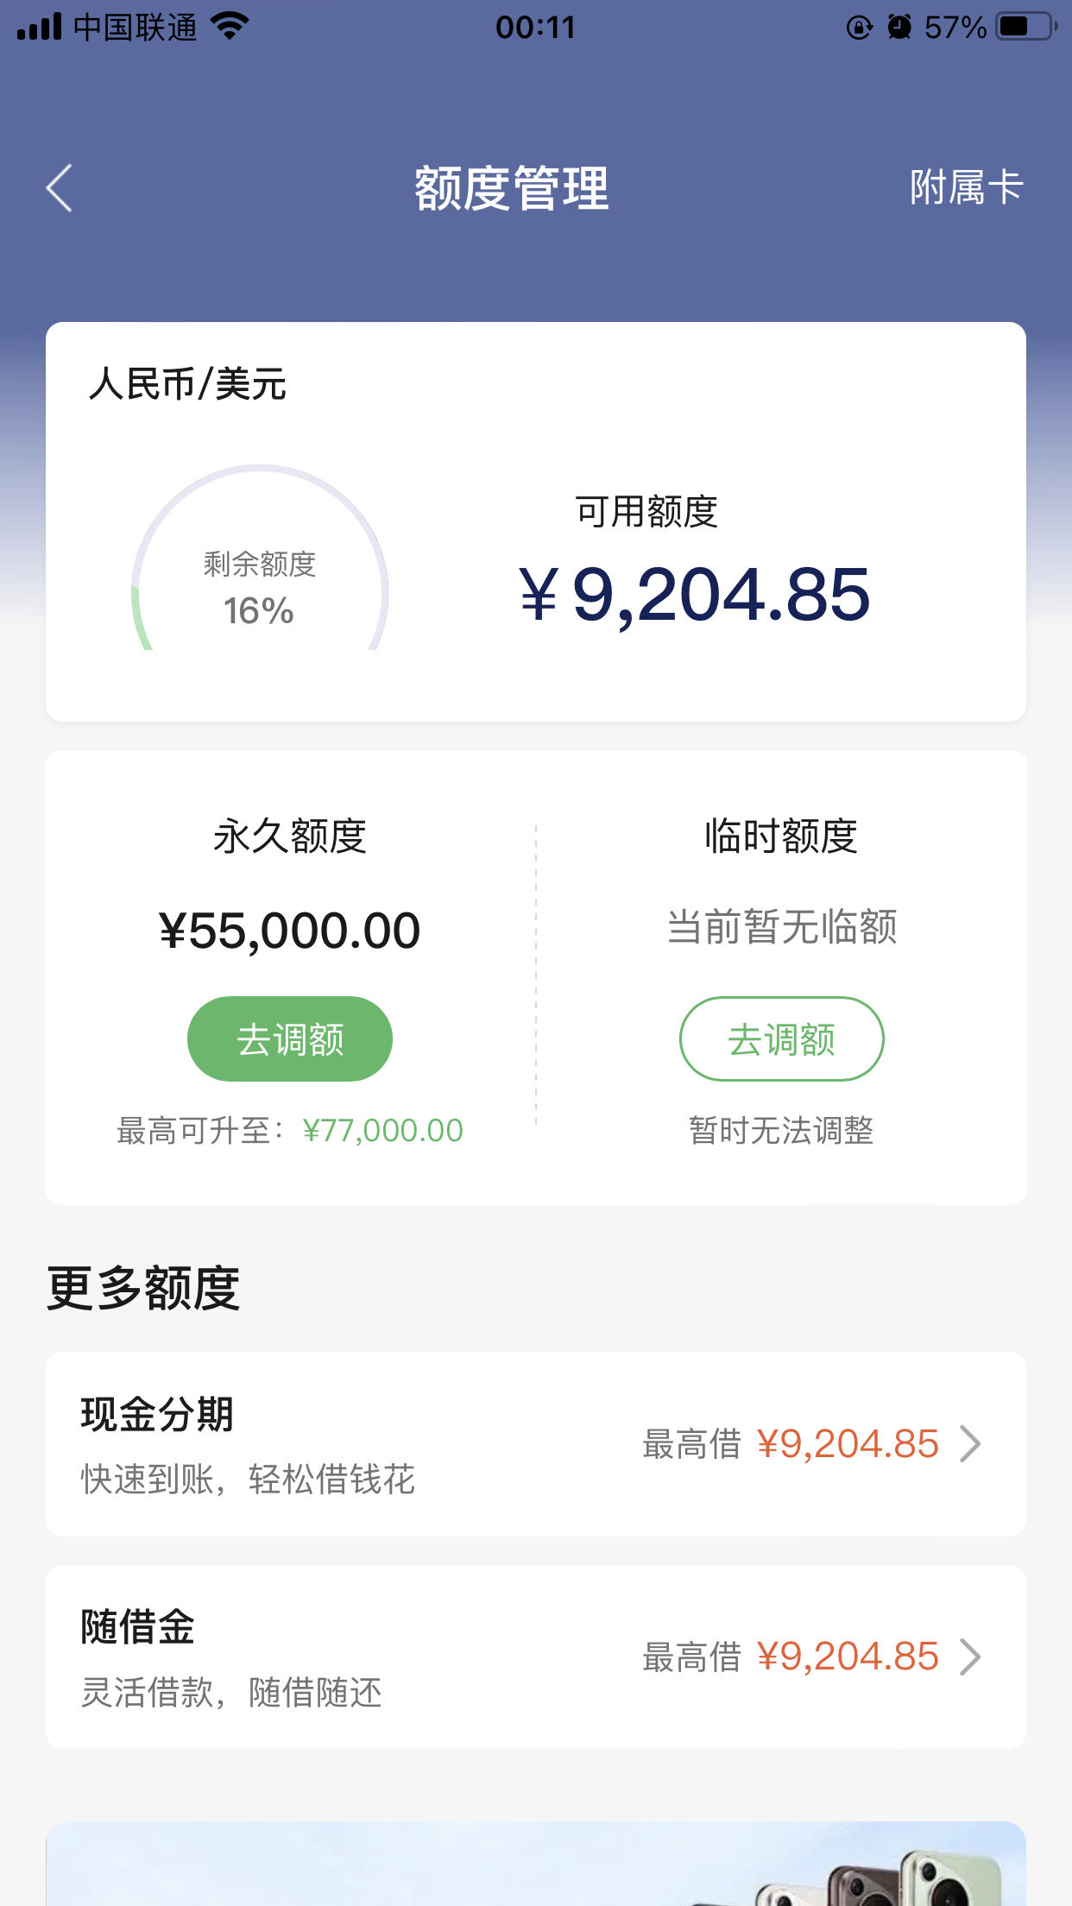Tap the phone advertisement banner
The width and height of the screenshot is (1072, 1906).
coord(536,1864)
